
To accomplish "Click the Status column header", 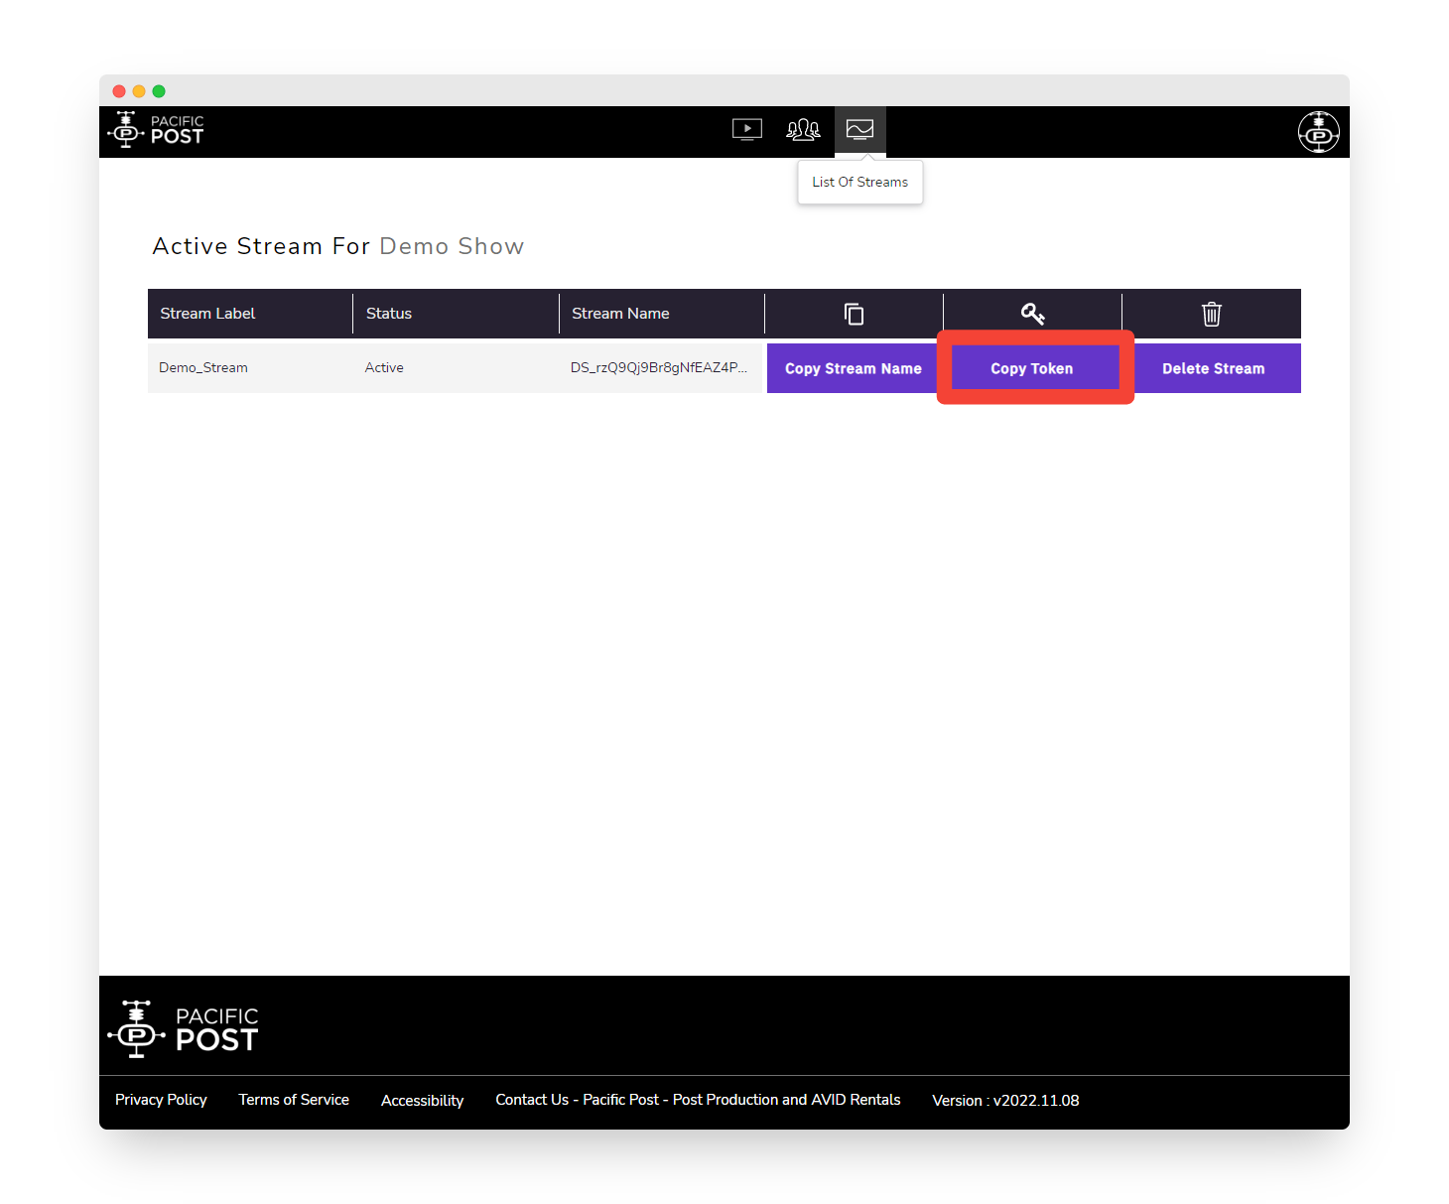I will 388,314.
